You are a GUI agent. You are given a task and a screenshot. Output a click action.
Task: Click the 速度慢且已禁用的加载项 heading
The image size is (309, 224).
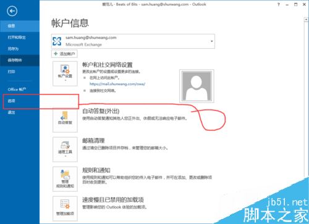(x=113, y=199)
